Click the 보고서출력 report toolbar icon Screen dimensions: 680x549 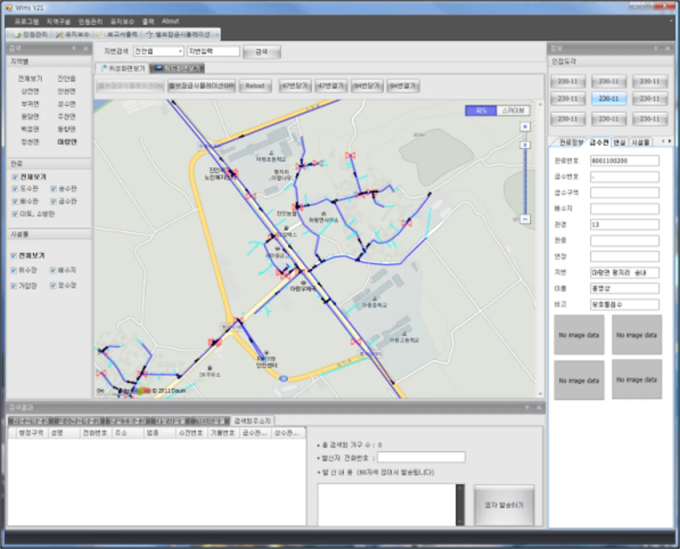(101, 35)
